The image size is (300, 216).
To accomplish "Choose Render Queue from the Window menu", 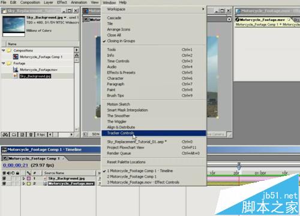I will [154, 154].
